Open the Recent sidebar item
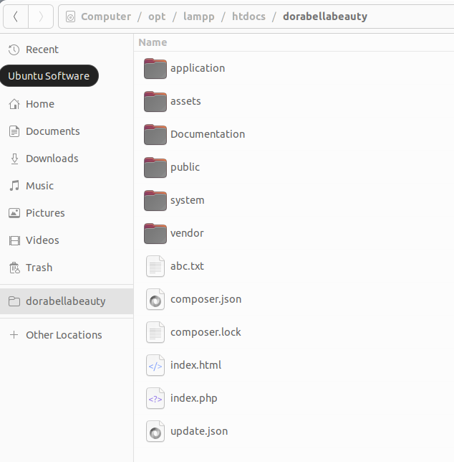Screen dimensions: 454x462 [x=42, y=49]
